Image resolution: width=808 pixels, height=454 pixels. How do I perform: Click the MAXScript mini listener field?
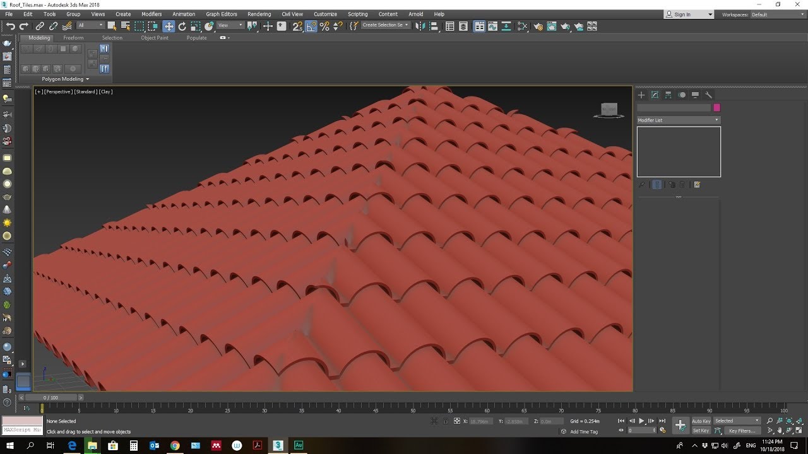point(22,431)
